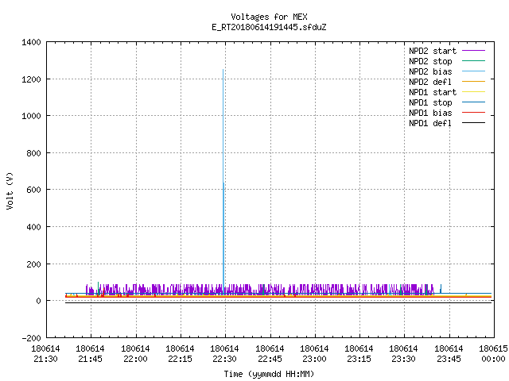Click the x-axis label 180614 22:45
The width and height of the screenshot is (509, 381).
270,354
